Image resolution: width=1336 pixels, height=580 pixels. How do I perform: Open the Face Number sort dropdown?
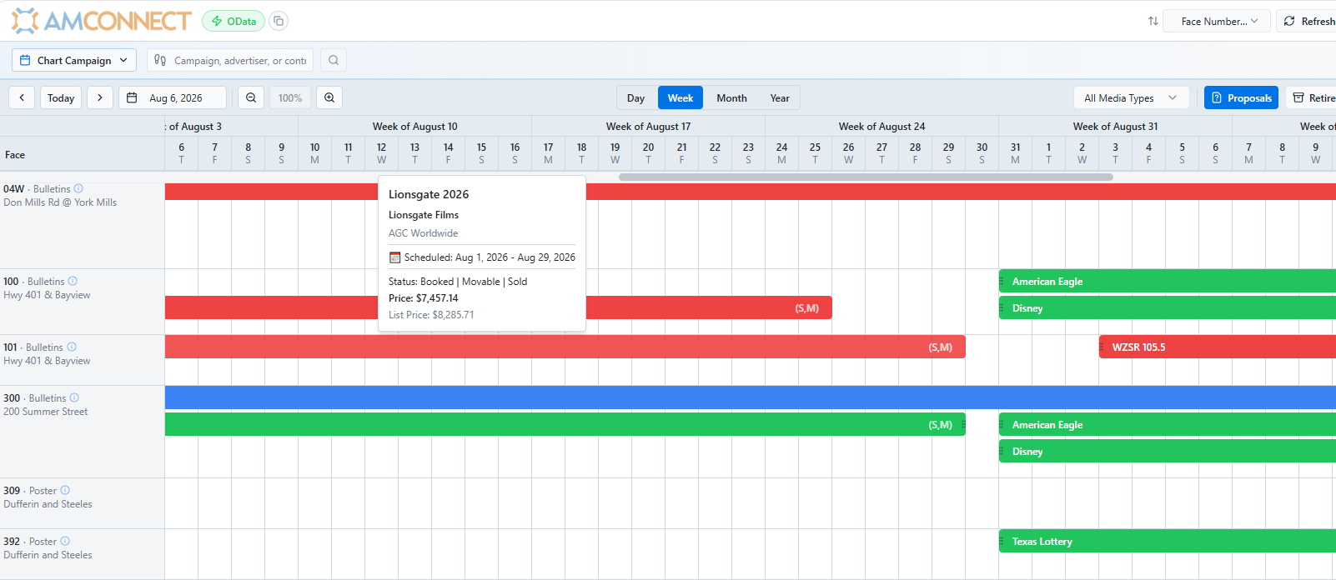[x=1217, y=21]
